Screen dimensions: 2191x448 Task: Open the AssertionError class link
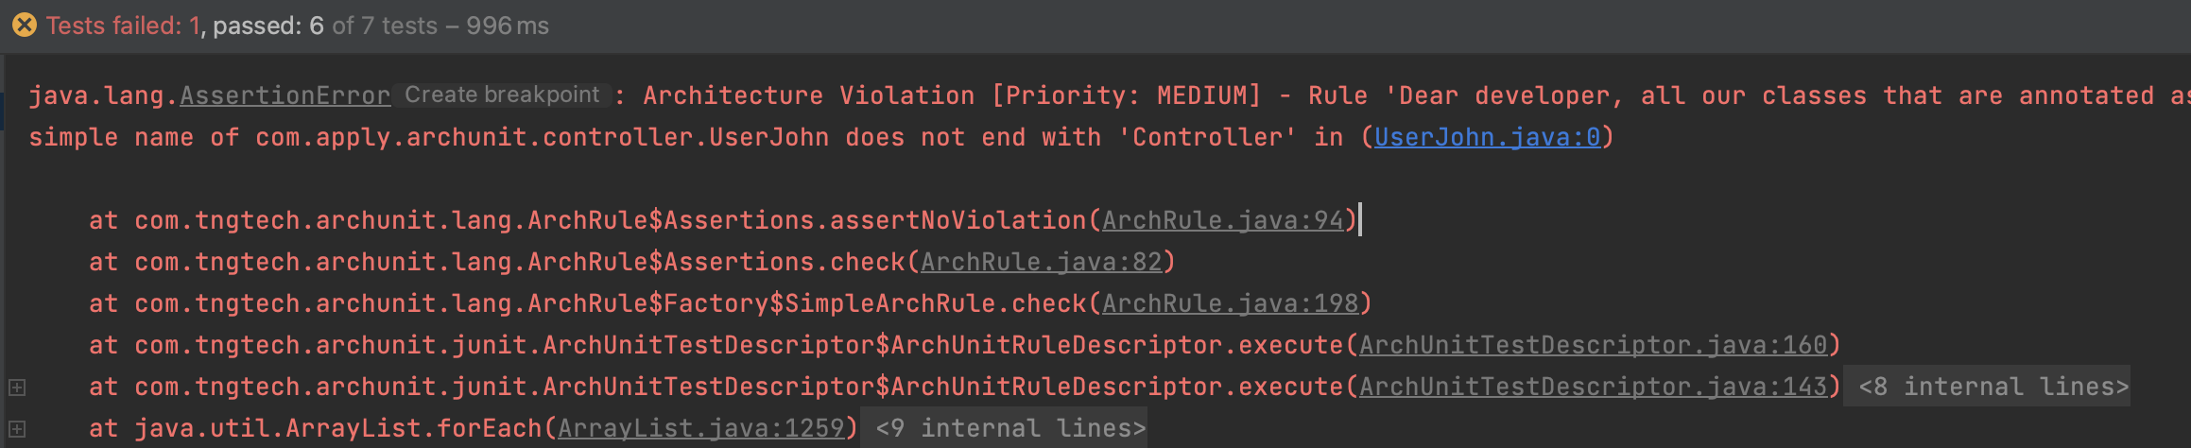point(285,95)
